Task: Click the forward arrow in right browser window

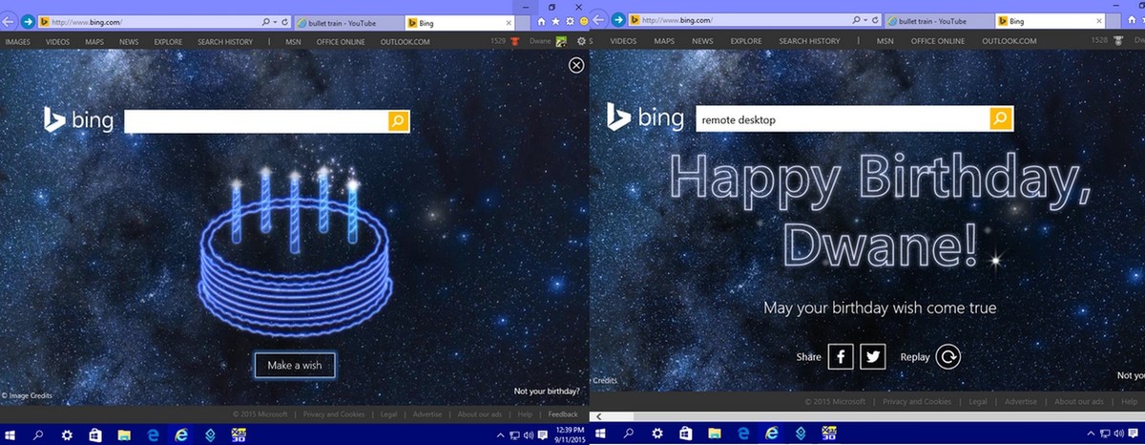Action: (x=619, y=19)
